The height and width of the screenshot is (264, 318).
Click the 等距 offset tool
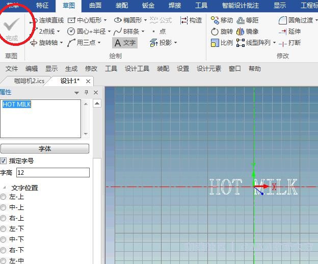(248, 20)
